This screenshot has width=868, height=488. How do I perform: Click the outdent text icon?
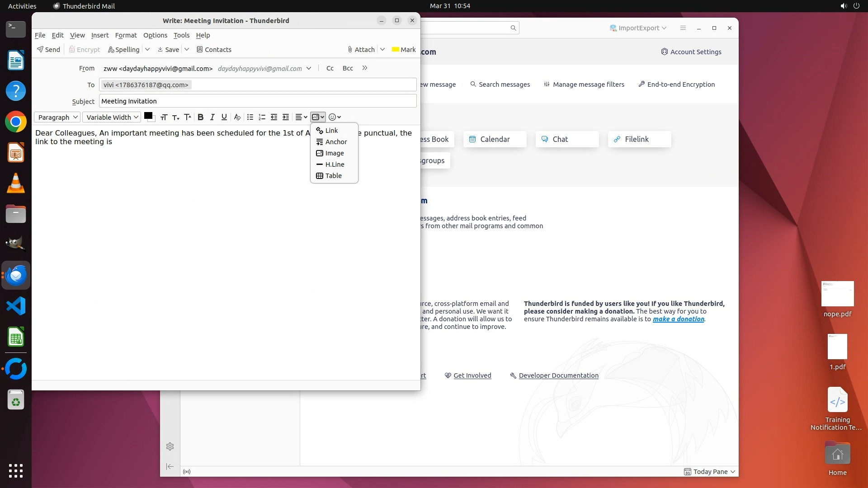pos(274,117)
